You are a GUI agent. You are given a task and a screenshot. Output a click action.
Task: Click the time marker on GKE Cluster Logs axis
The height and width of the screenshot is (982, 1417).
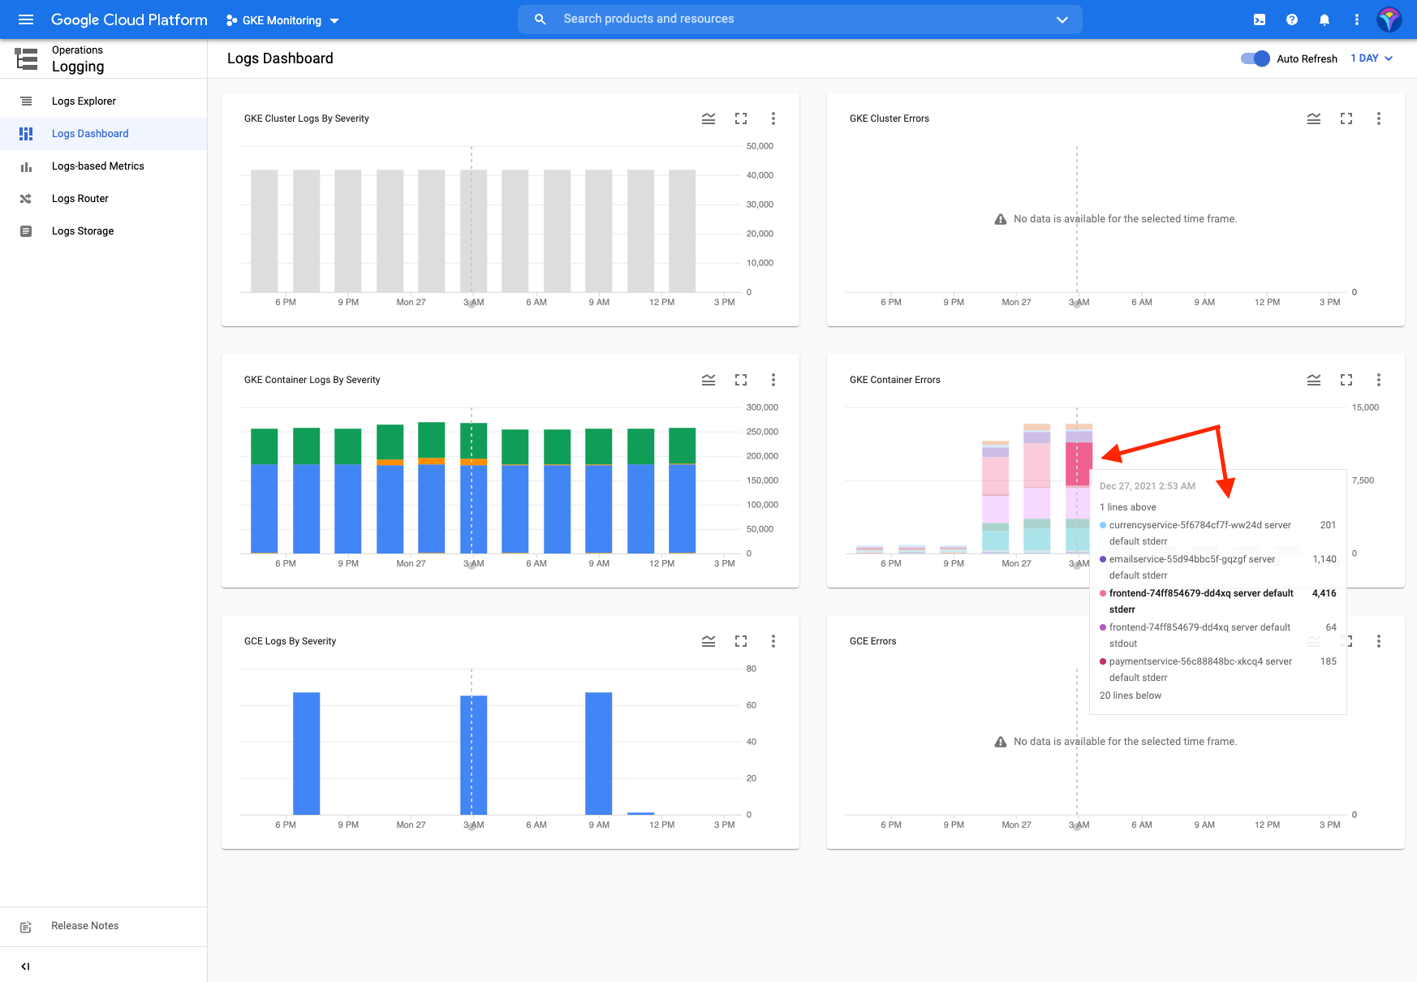tap(472, 304)
